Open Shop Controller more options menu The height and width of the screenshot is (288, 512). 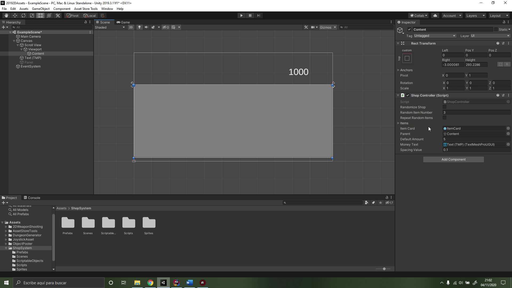[508, 95]
